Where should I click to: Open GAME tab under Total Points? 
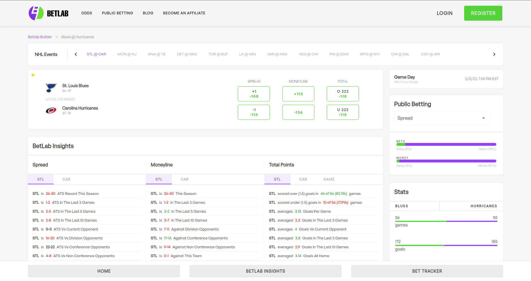tap(329, 179)
